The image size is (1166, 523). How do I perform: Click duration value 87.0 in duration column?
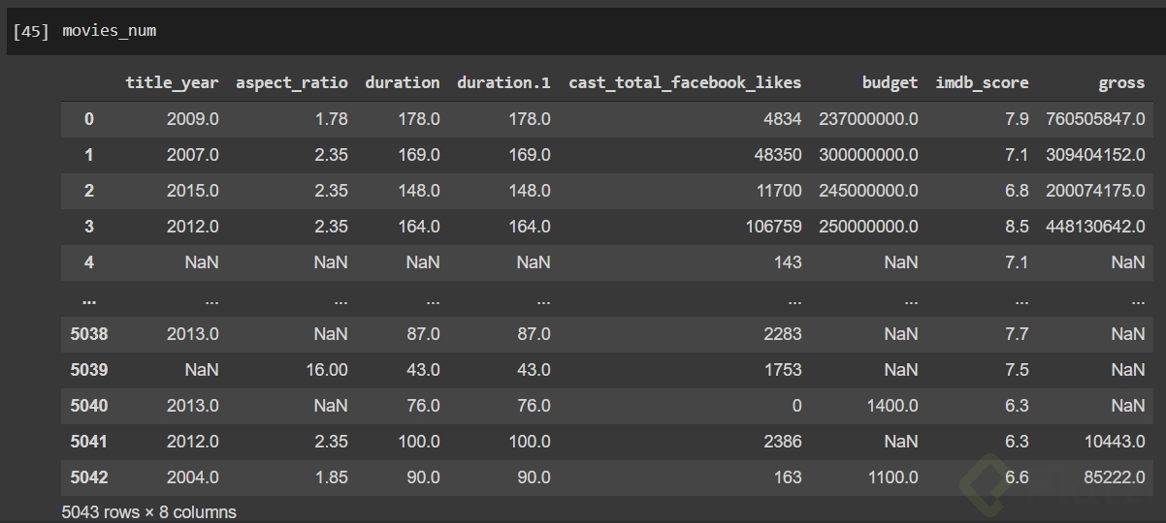pyautogui.click(x=423, y=333)
